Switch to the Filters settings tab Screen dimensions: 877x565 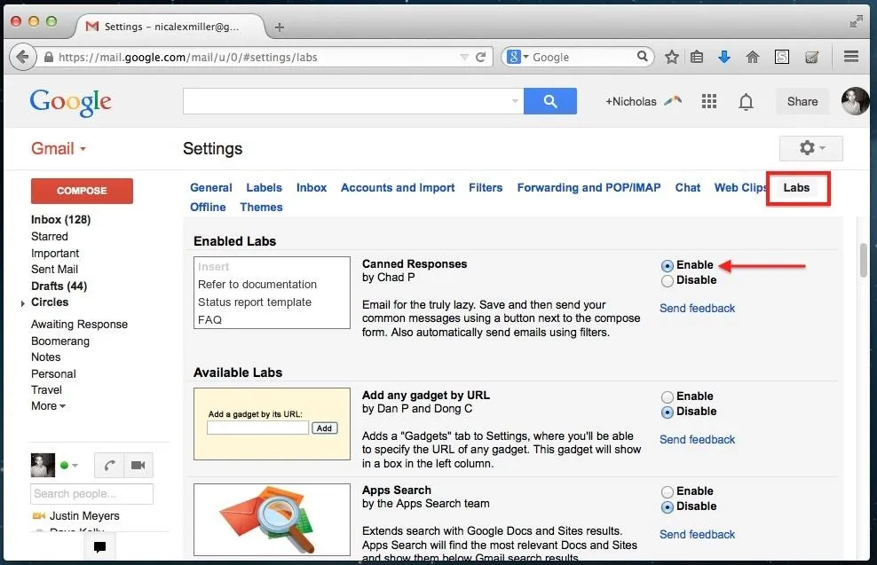[486, 188]
